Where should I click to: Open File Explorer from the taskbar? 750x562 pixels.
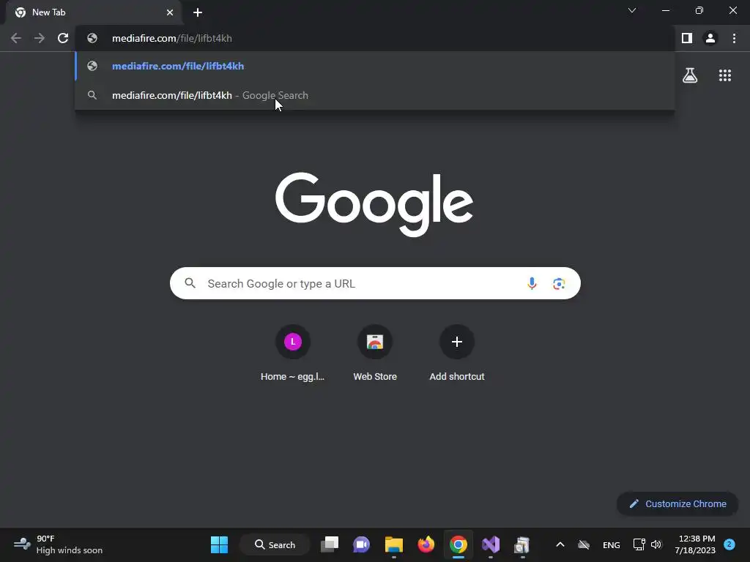pyautogui.click(x=393, y=544)
